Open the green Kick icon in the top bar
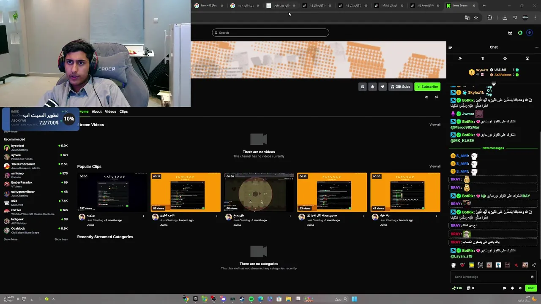 tap(520, 33)
